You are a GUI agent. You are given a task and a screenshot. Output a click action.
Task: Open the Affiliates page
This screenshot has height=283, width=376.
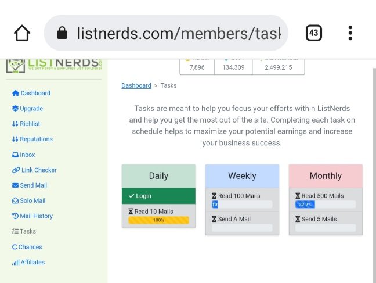[28, 262]
